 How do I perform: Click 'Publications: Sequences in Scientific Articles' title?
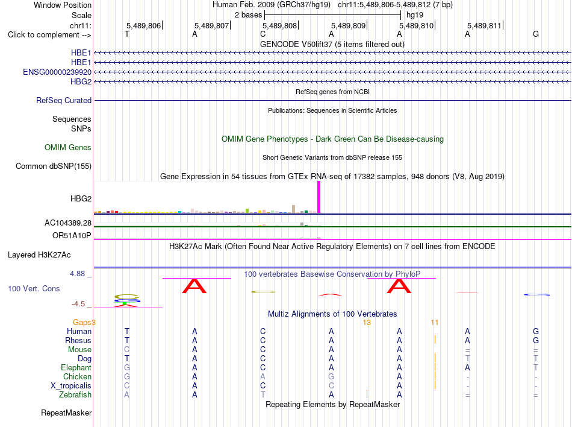click(332, 110)
